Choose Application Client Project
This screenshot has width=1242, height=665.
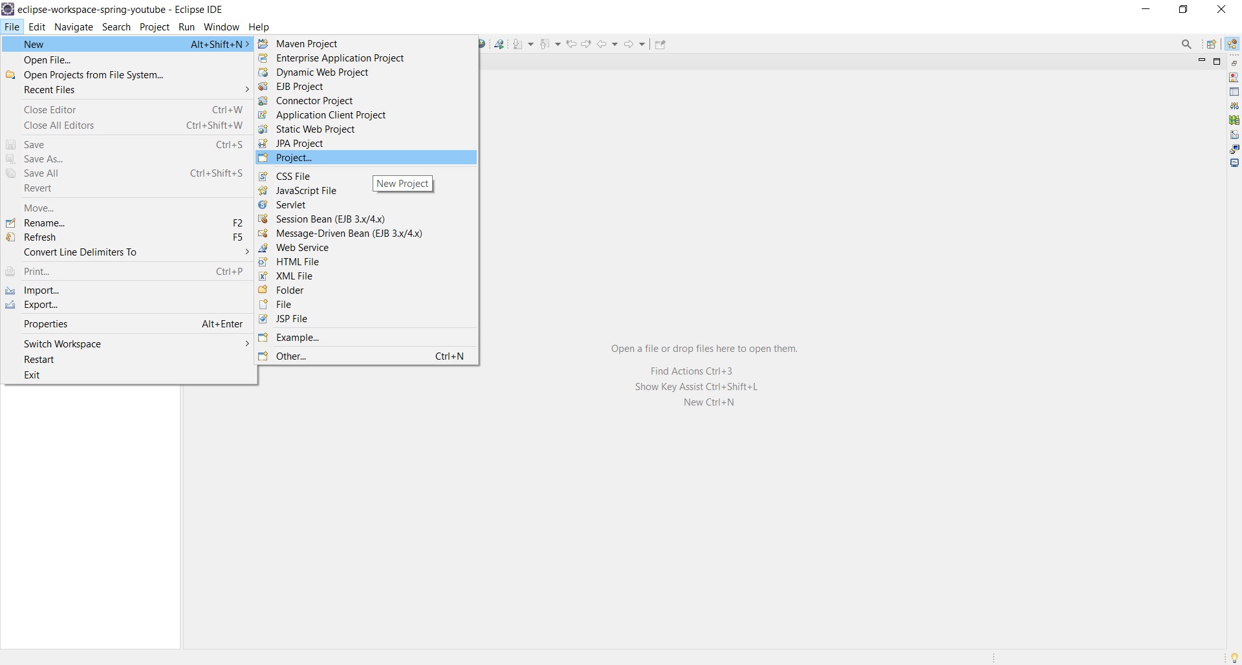click(366, 114)
